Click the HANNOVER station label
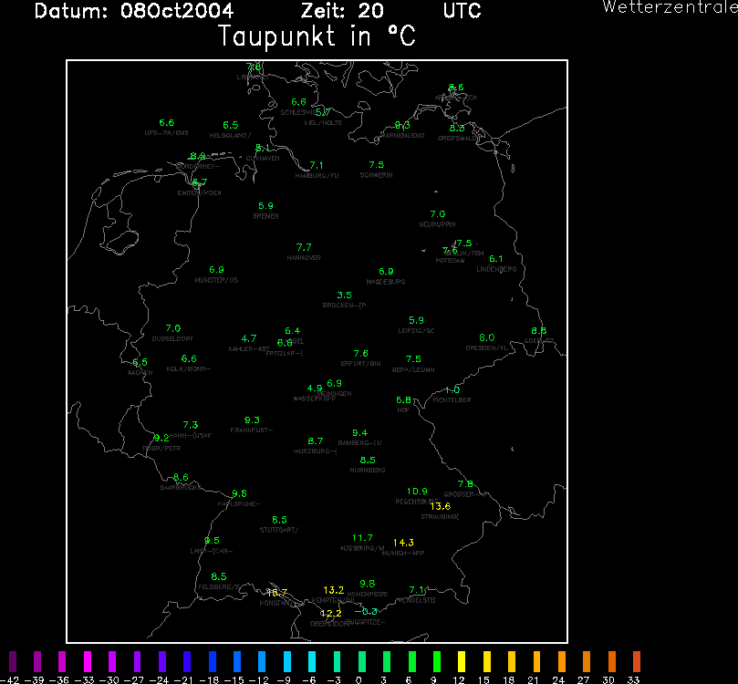The image size is (738, 684). click(304, 258)
